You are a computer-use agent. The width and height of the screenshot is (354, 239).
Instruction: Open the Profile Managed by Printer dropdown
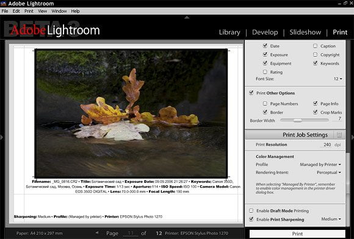[x=320, y=165]
